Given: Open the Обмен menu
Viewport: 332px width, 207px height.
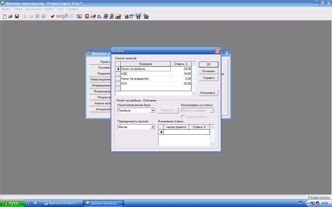Looking at the screenshot, I should tap(18, 9).
